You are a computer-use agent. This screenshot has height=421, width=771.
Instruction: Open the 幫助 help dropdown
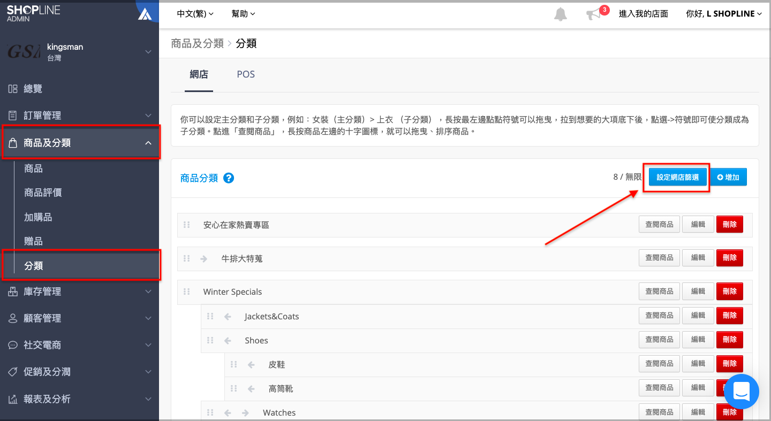coord(243,14)
